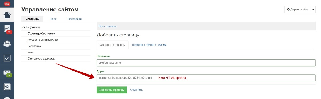The image size is (321, 99).
Task: Open the mail envelope sidebar icon
Action: click(x=7, y=72)
